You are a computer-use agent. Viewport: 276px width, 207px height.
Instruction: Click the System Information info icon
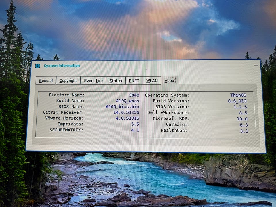[x=37, y=66]
